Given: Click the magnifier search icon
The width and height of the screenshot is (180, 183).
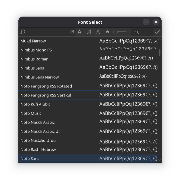Looking at the screenshot, I should click(23, 32).
